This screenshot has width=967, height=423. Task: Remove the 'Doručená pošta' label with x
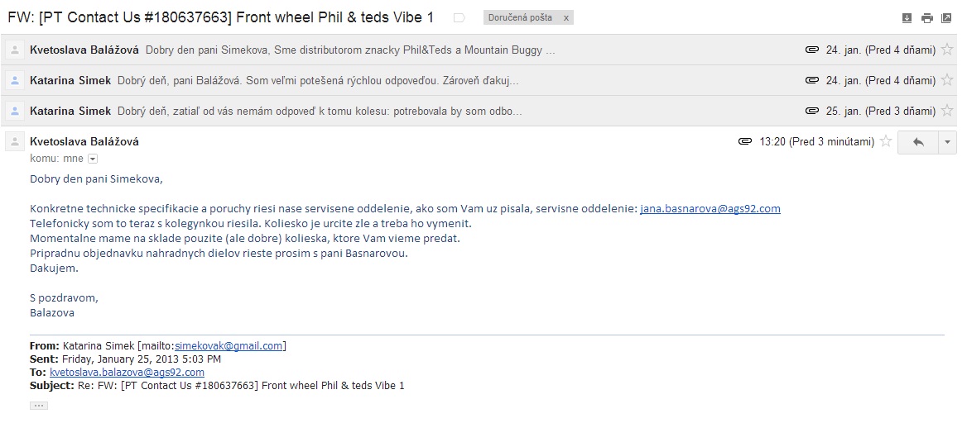click(566, 18)
